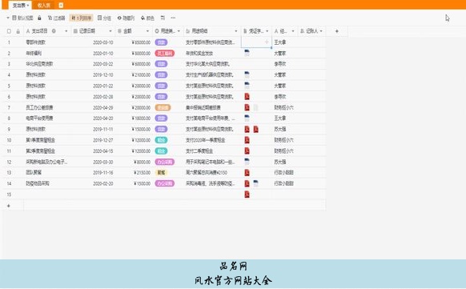Select the ¥80000.00 amount cell

pos(133,53)
